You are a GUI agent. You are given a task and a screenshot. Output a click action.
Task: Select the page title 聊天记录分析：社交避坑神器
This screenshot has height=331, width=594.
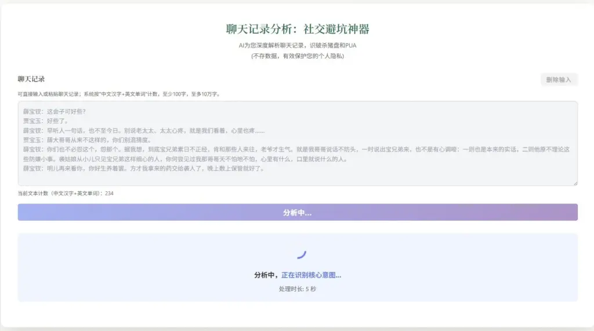click(298, 29)
